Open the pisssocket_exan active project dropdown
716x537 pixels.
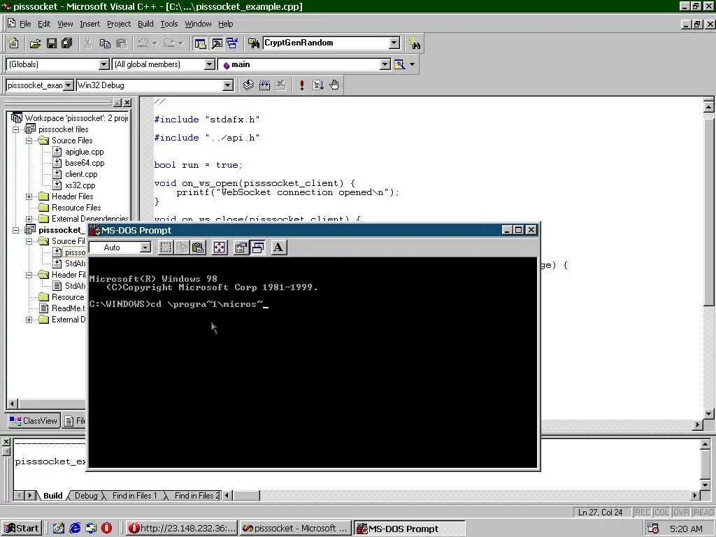[69, 85]
